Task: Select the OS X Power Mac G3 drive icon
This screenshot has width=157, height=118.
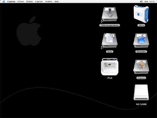Action: 141,14
